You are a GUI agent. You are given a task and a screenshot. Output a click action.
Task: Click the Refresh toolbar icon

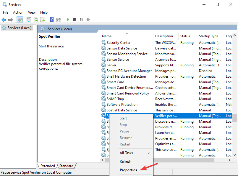pyautogui.click(x=36, y=20)
